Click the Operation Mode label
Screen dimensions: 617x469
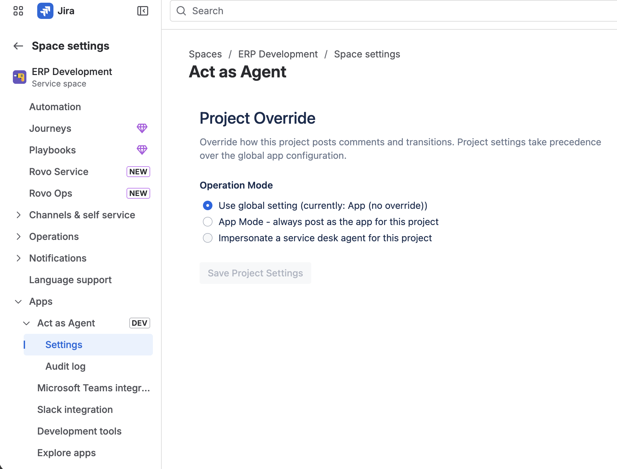click(x=236, y=185)
